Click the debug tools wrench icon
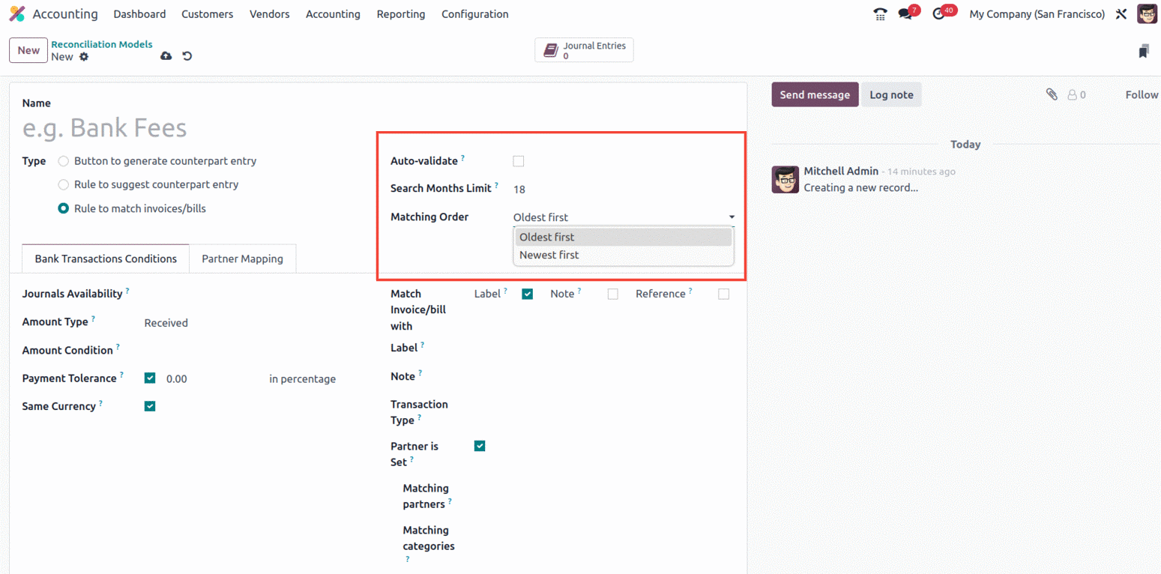The image size is (1161, 574). coord(1121,14)
